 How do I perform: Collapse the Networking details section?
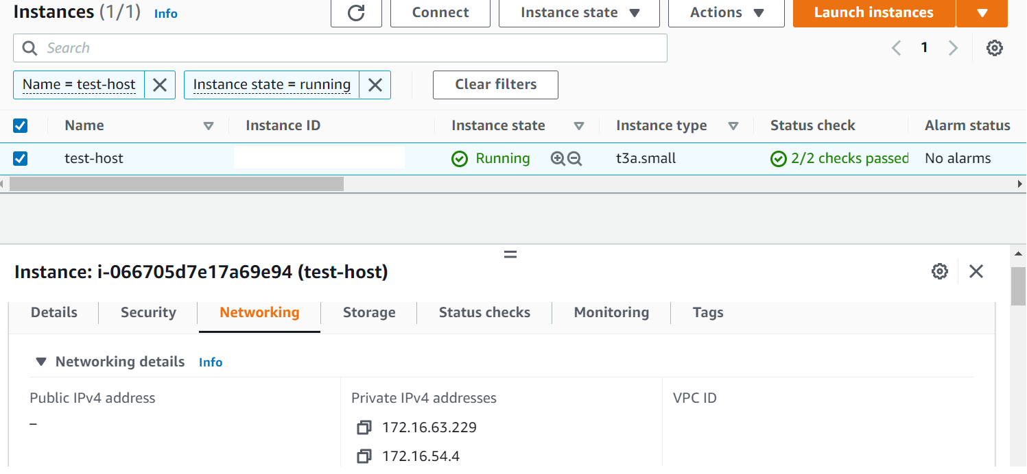pos(42,362)
